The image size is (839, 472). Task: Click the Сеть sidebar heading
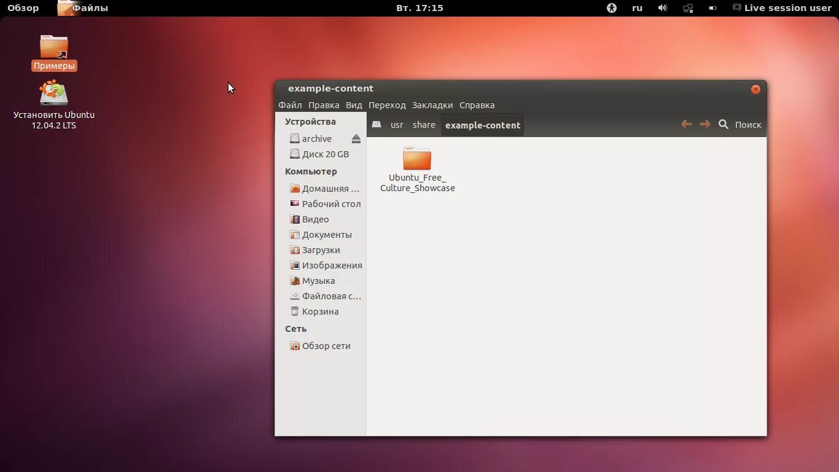point(295,329)
